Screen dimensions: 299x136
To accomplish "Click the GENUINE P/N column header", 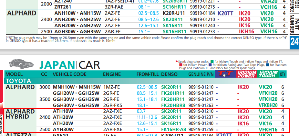I will 201,74.
